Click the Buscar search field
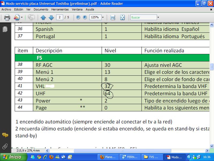The width and height of the screenshot is (214, 161). click(x=143, y=17)
